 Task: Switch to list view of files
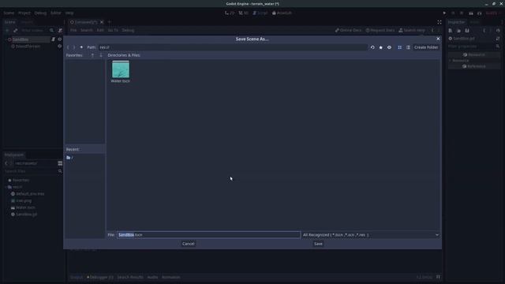(408, 47)
